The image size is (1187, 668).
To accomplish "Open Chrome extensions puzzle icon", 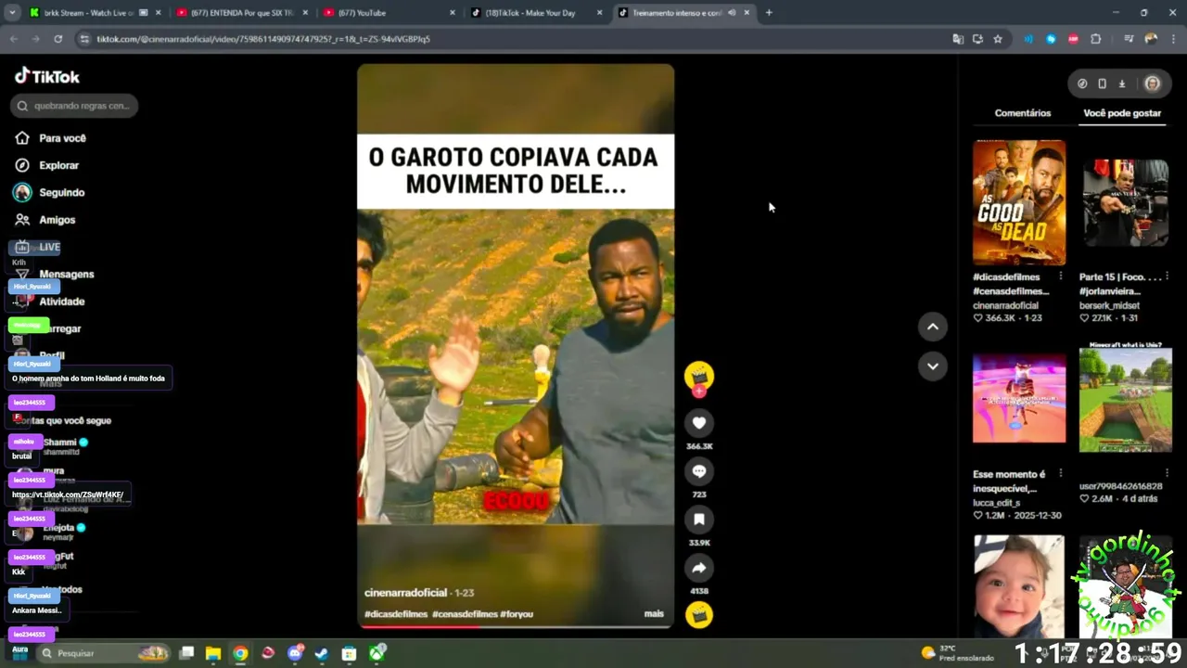I will point(1096,39).
